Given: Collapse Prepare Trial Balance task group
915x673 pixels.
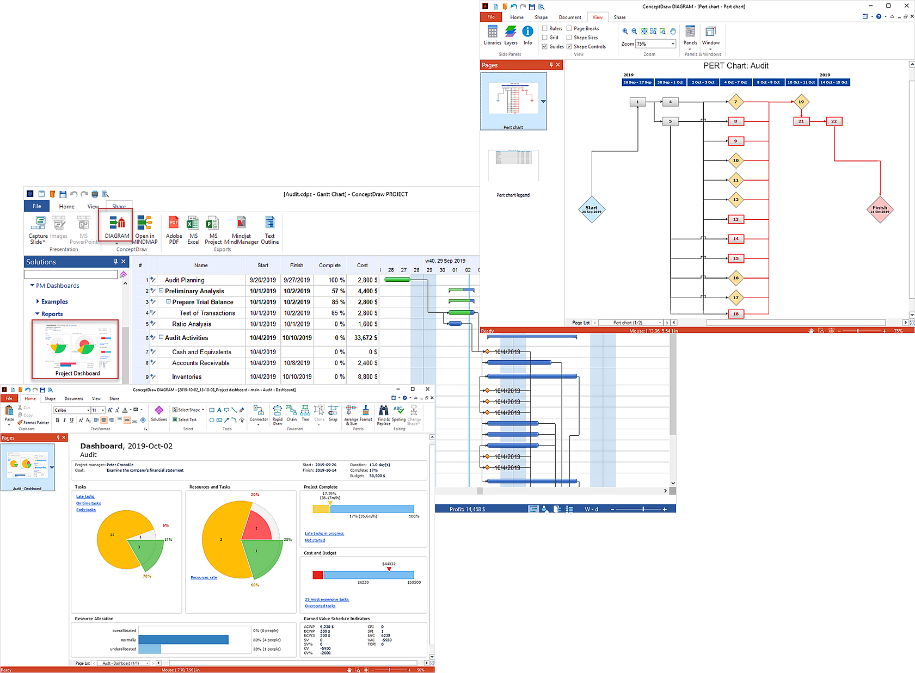Looking at the screenshot, I should pyautogui.click(x=168, y=301).
